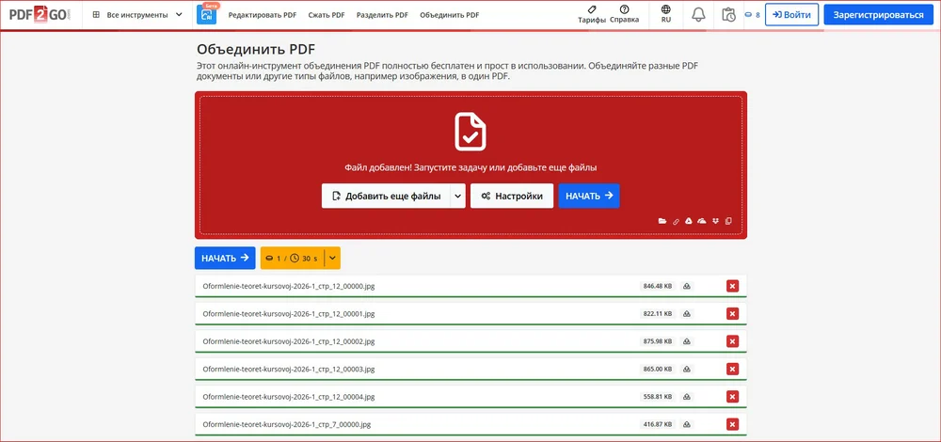Image resolution: width=941 pixels, height=442 pixels.
Task: Go to Редактировать PDF
Action: pos(263,15)
